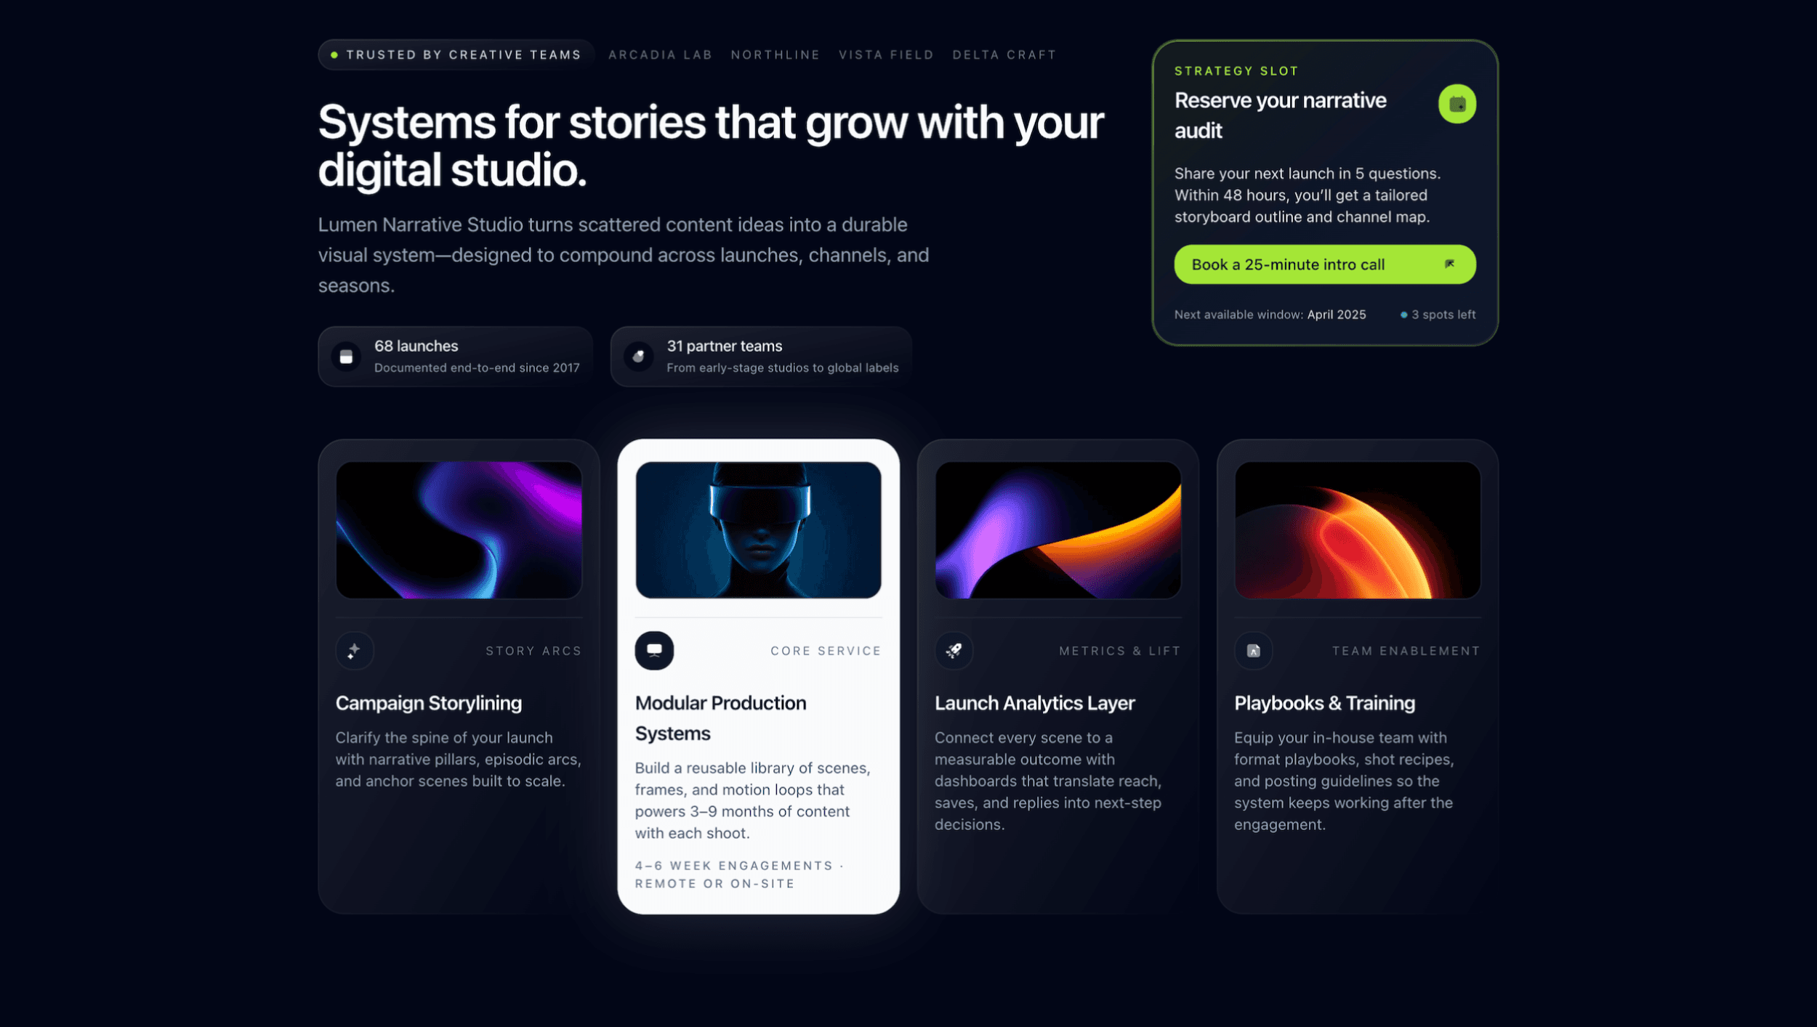Image resolution: width=1817 pixels, height=1027 pixels.
Task: Click the rocket icon beside Metrics & Lift
Action: click(954, 651)
